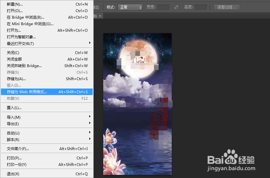Choose 新建(N)... from the File menu
The width and height of the screenshot is (270, 178).
click(47, 4)
